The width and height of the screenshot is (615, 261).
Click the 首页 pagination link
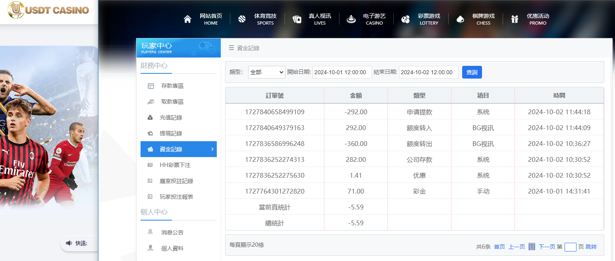499,246
